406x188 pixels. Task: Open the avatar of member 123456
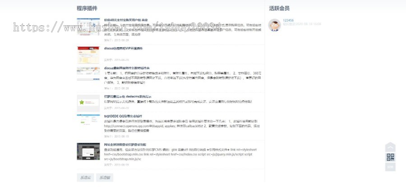click(x=274, y=25)
